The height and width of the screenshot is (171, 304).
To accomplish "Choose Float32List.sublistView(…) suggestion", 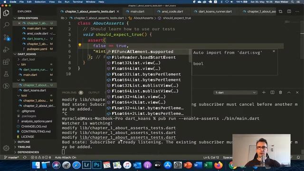I will [x=149, y=85].
